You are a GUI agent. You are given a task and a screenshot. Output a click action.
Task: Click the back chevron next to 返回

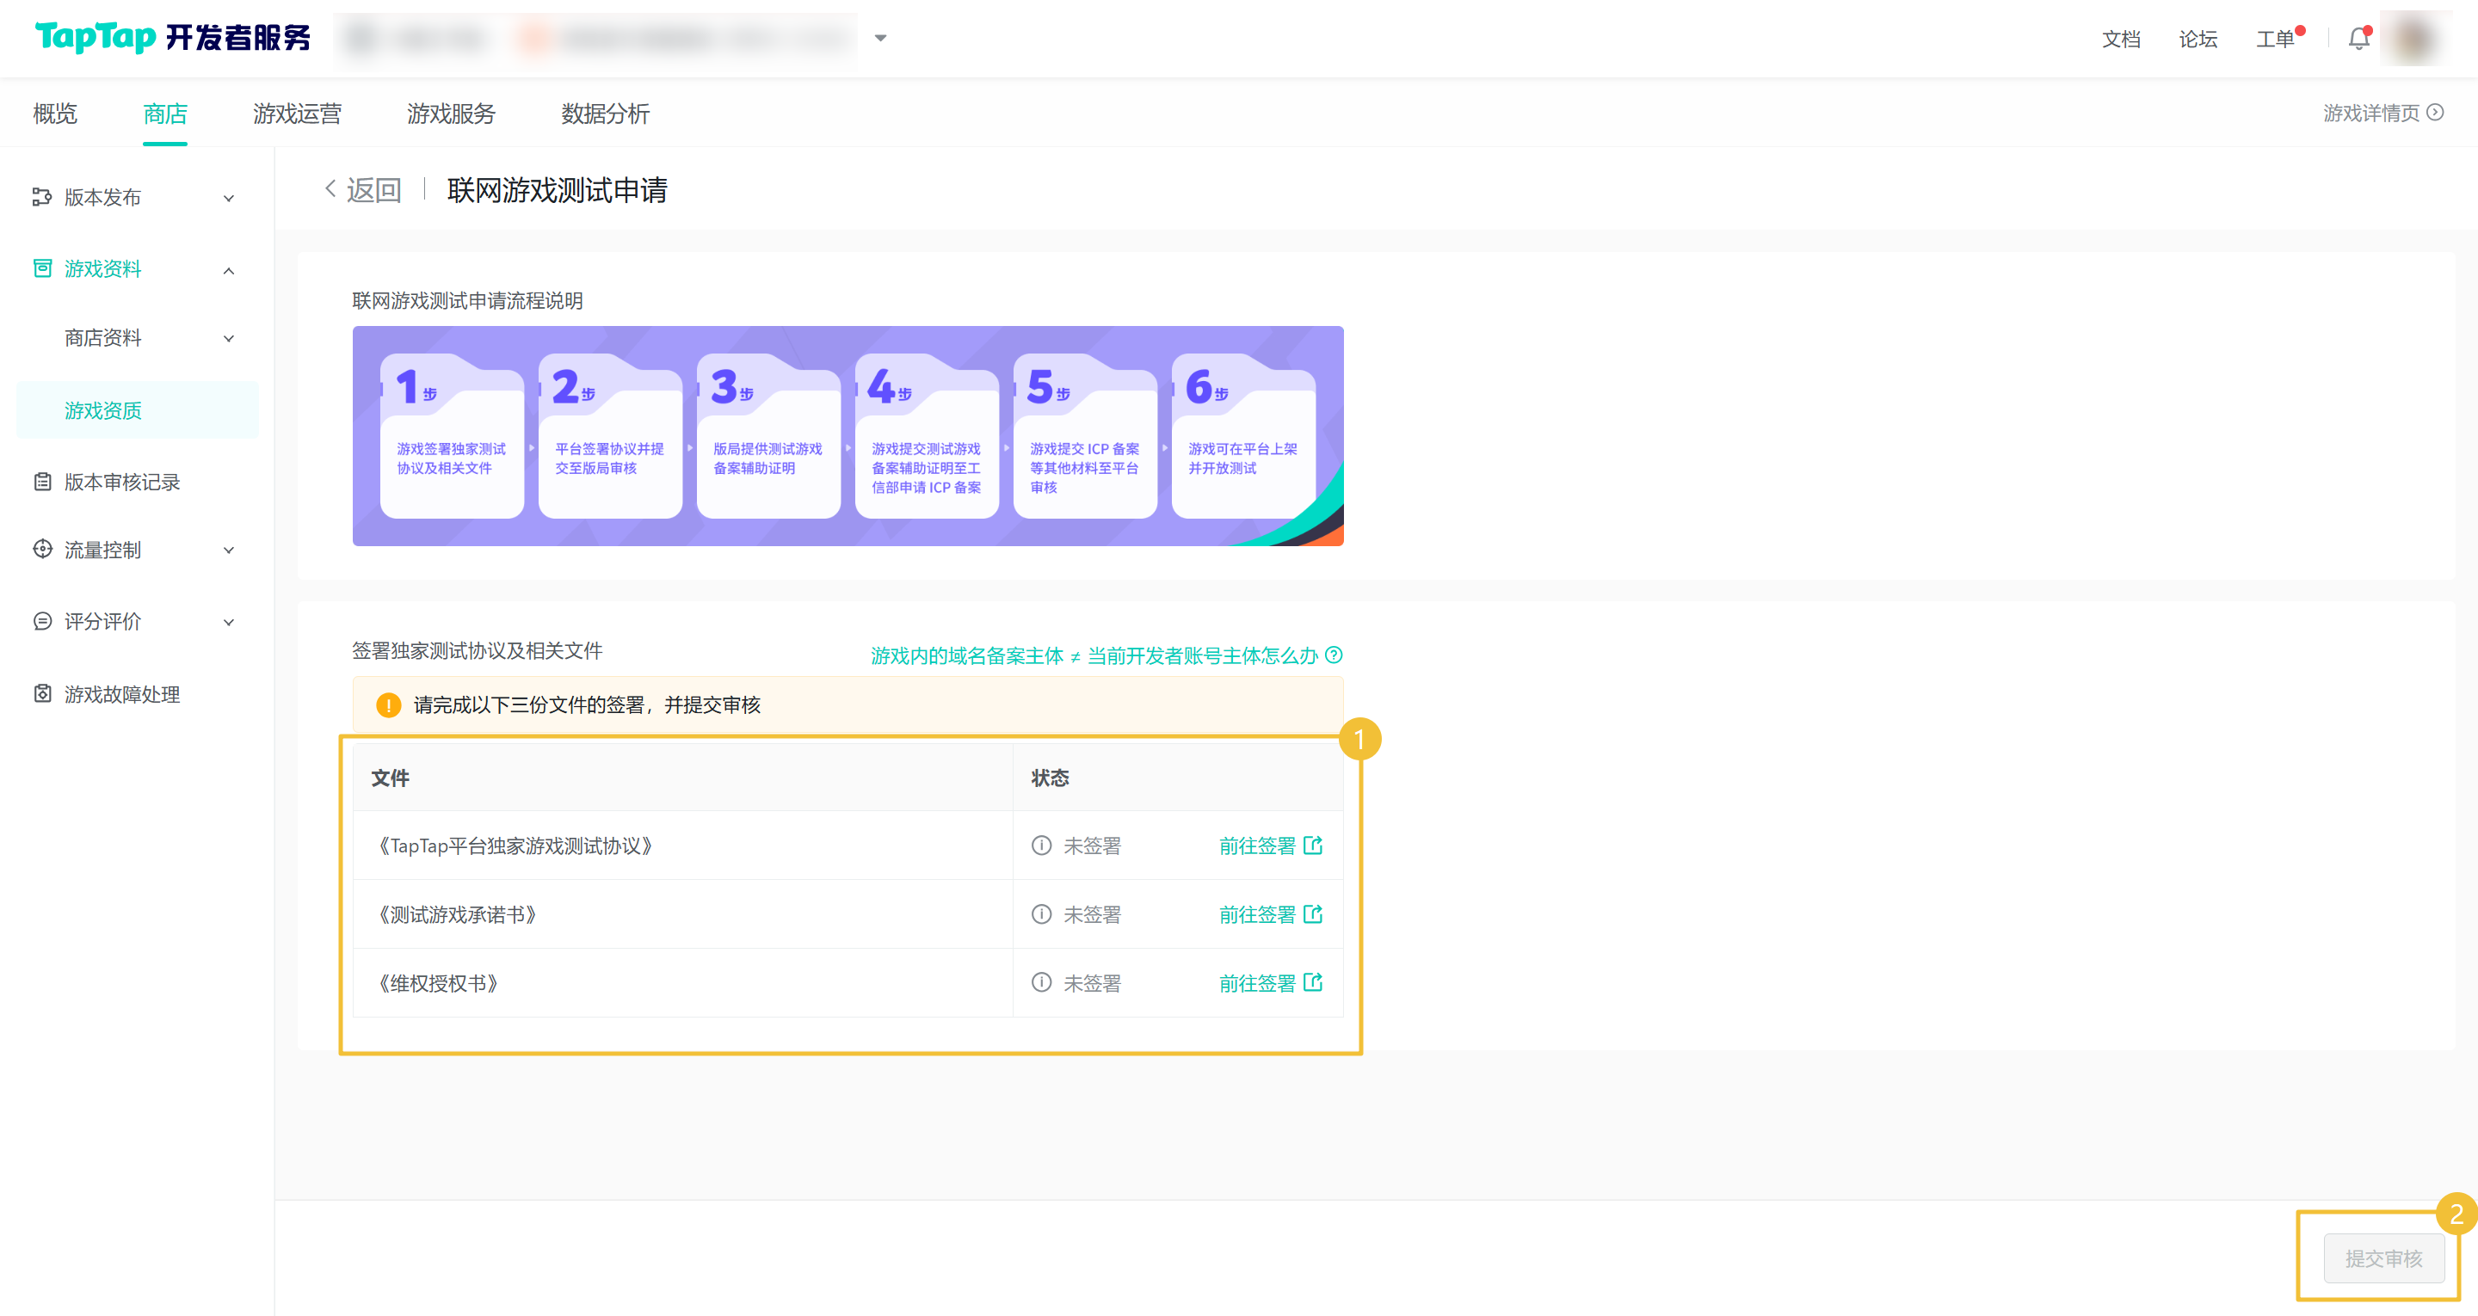click(330, 189)
